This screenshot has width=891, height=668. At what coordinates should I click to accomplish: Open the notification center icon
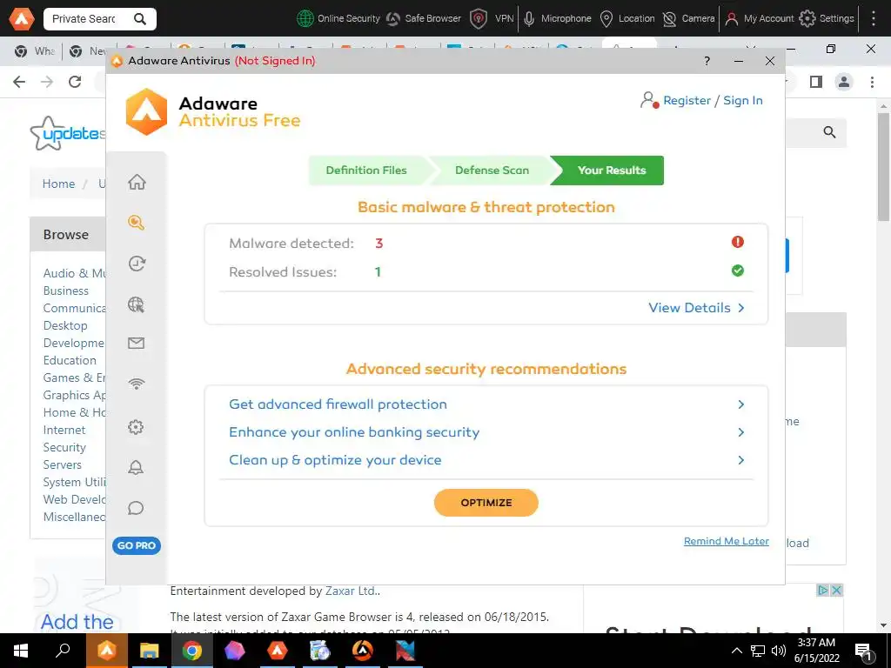click(x=863, y=651)
